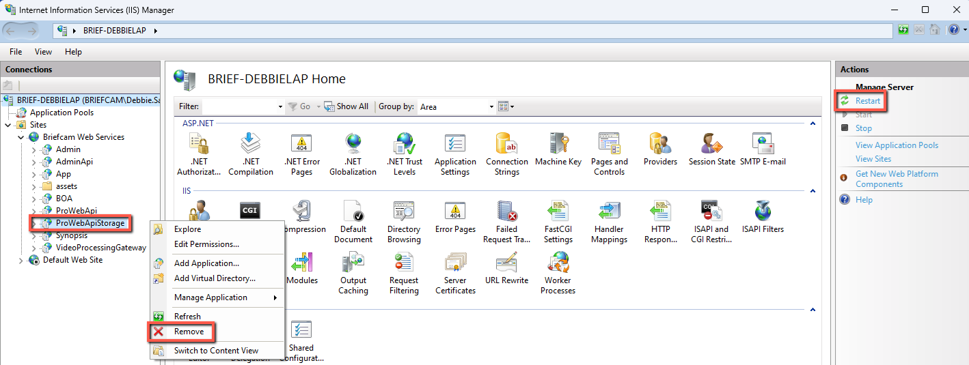Open the URL Rewrite feature
Image resolution: width=969 pixels, height=365 pixels.
507,269
